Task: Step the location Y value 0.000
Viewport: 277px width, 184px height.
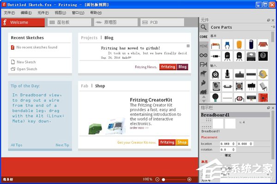Action: point(251,144)
